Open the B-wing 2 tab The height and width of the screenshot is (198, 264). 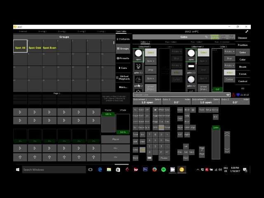coord(42,31)
